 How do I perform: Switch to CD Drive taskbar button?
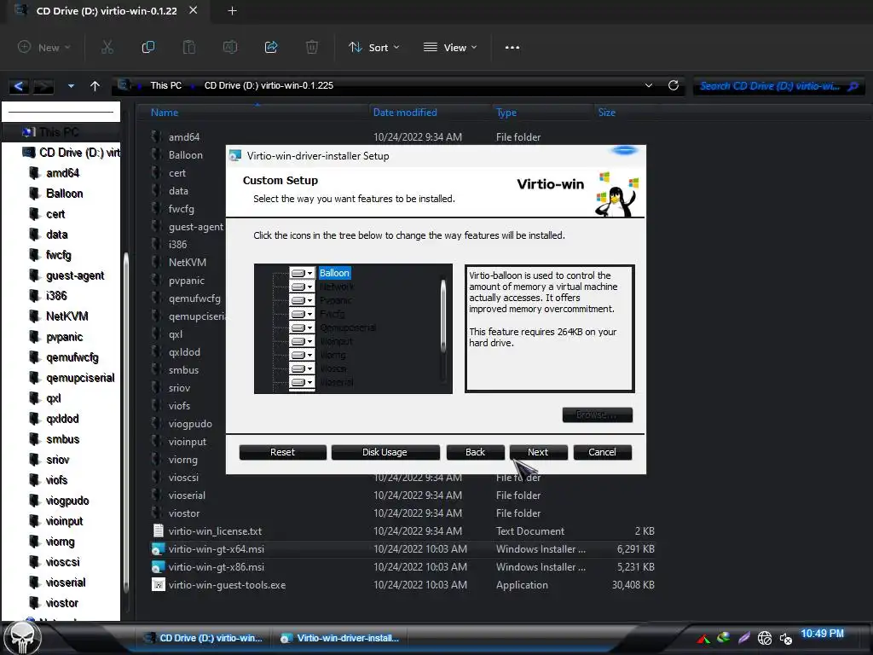click(x=203, y=638)
